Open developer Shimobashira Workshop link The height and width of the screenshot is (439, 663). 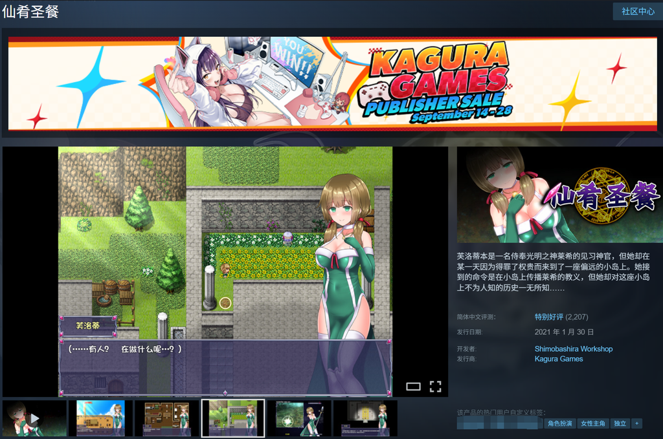pos(574,349)
